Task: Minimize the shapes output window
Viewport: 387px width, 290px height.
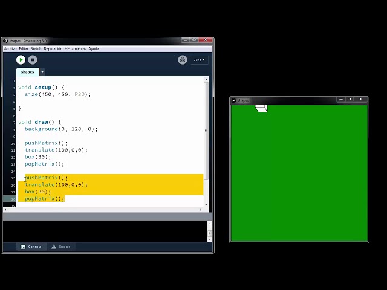Action: (x=341, y=99)
